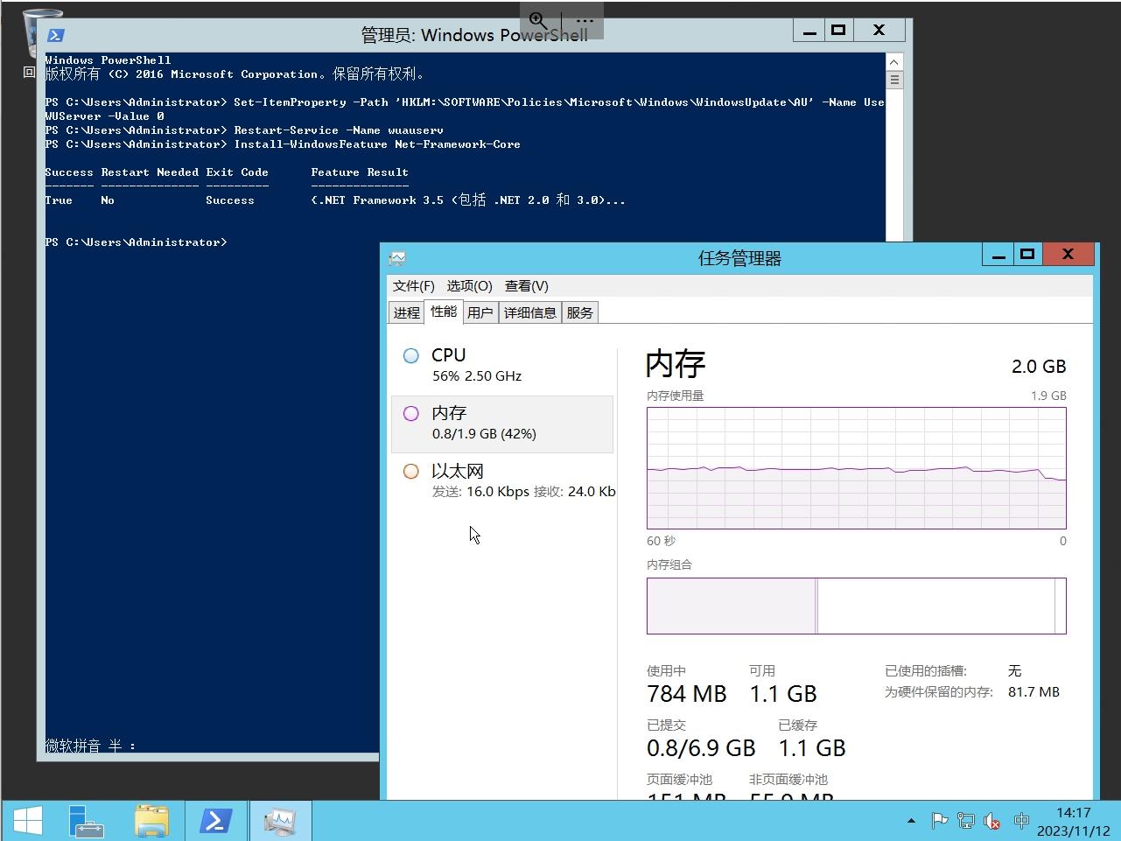The image size is (1121, 841).
Task: Open the network status tray icon
Action: click(965, 821)
